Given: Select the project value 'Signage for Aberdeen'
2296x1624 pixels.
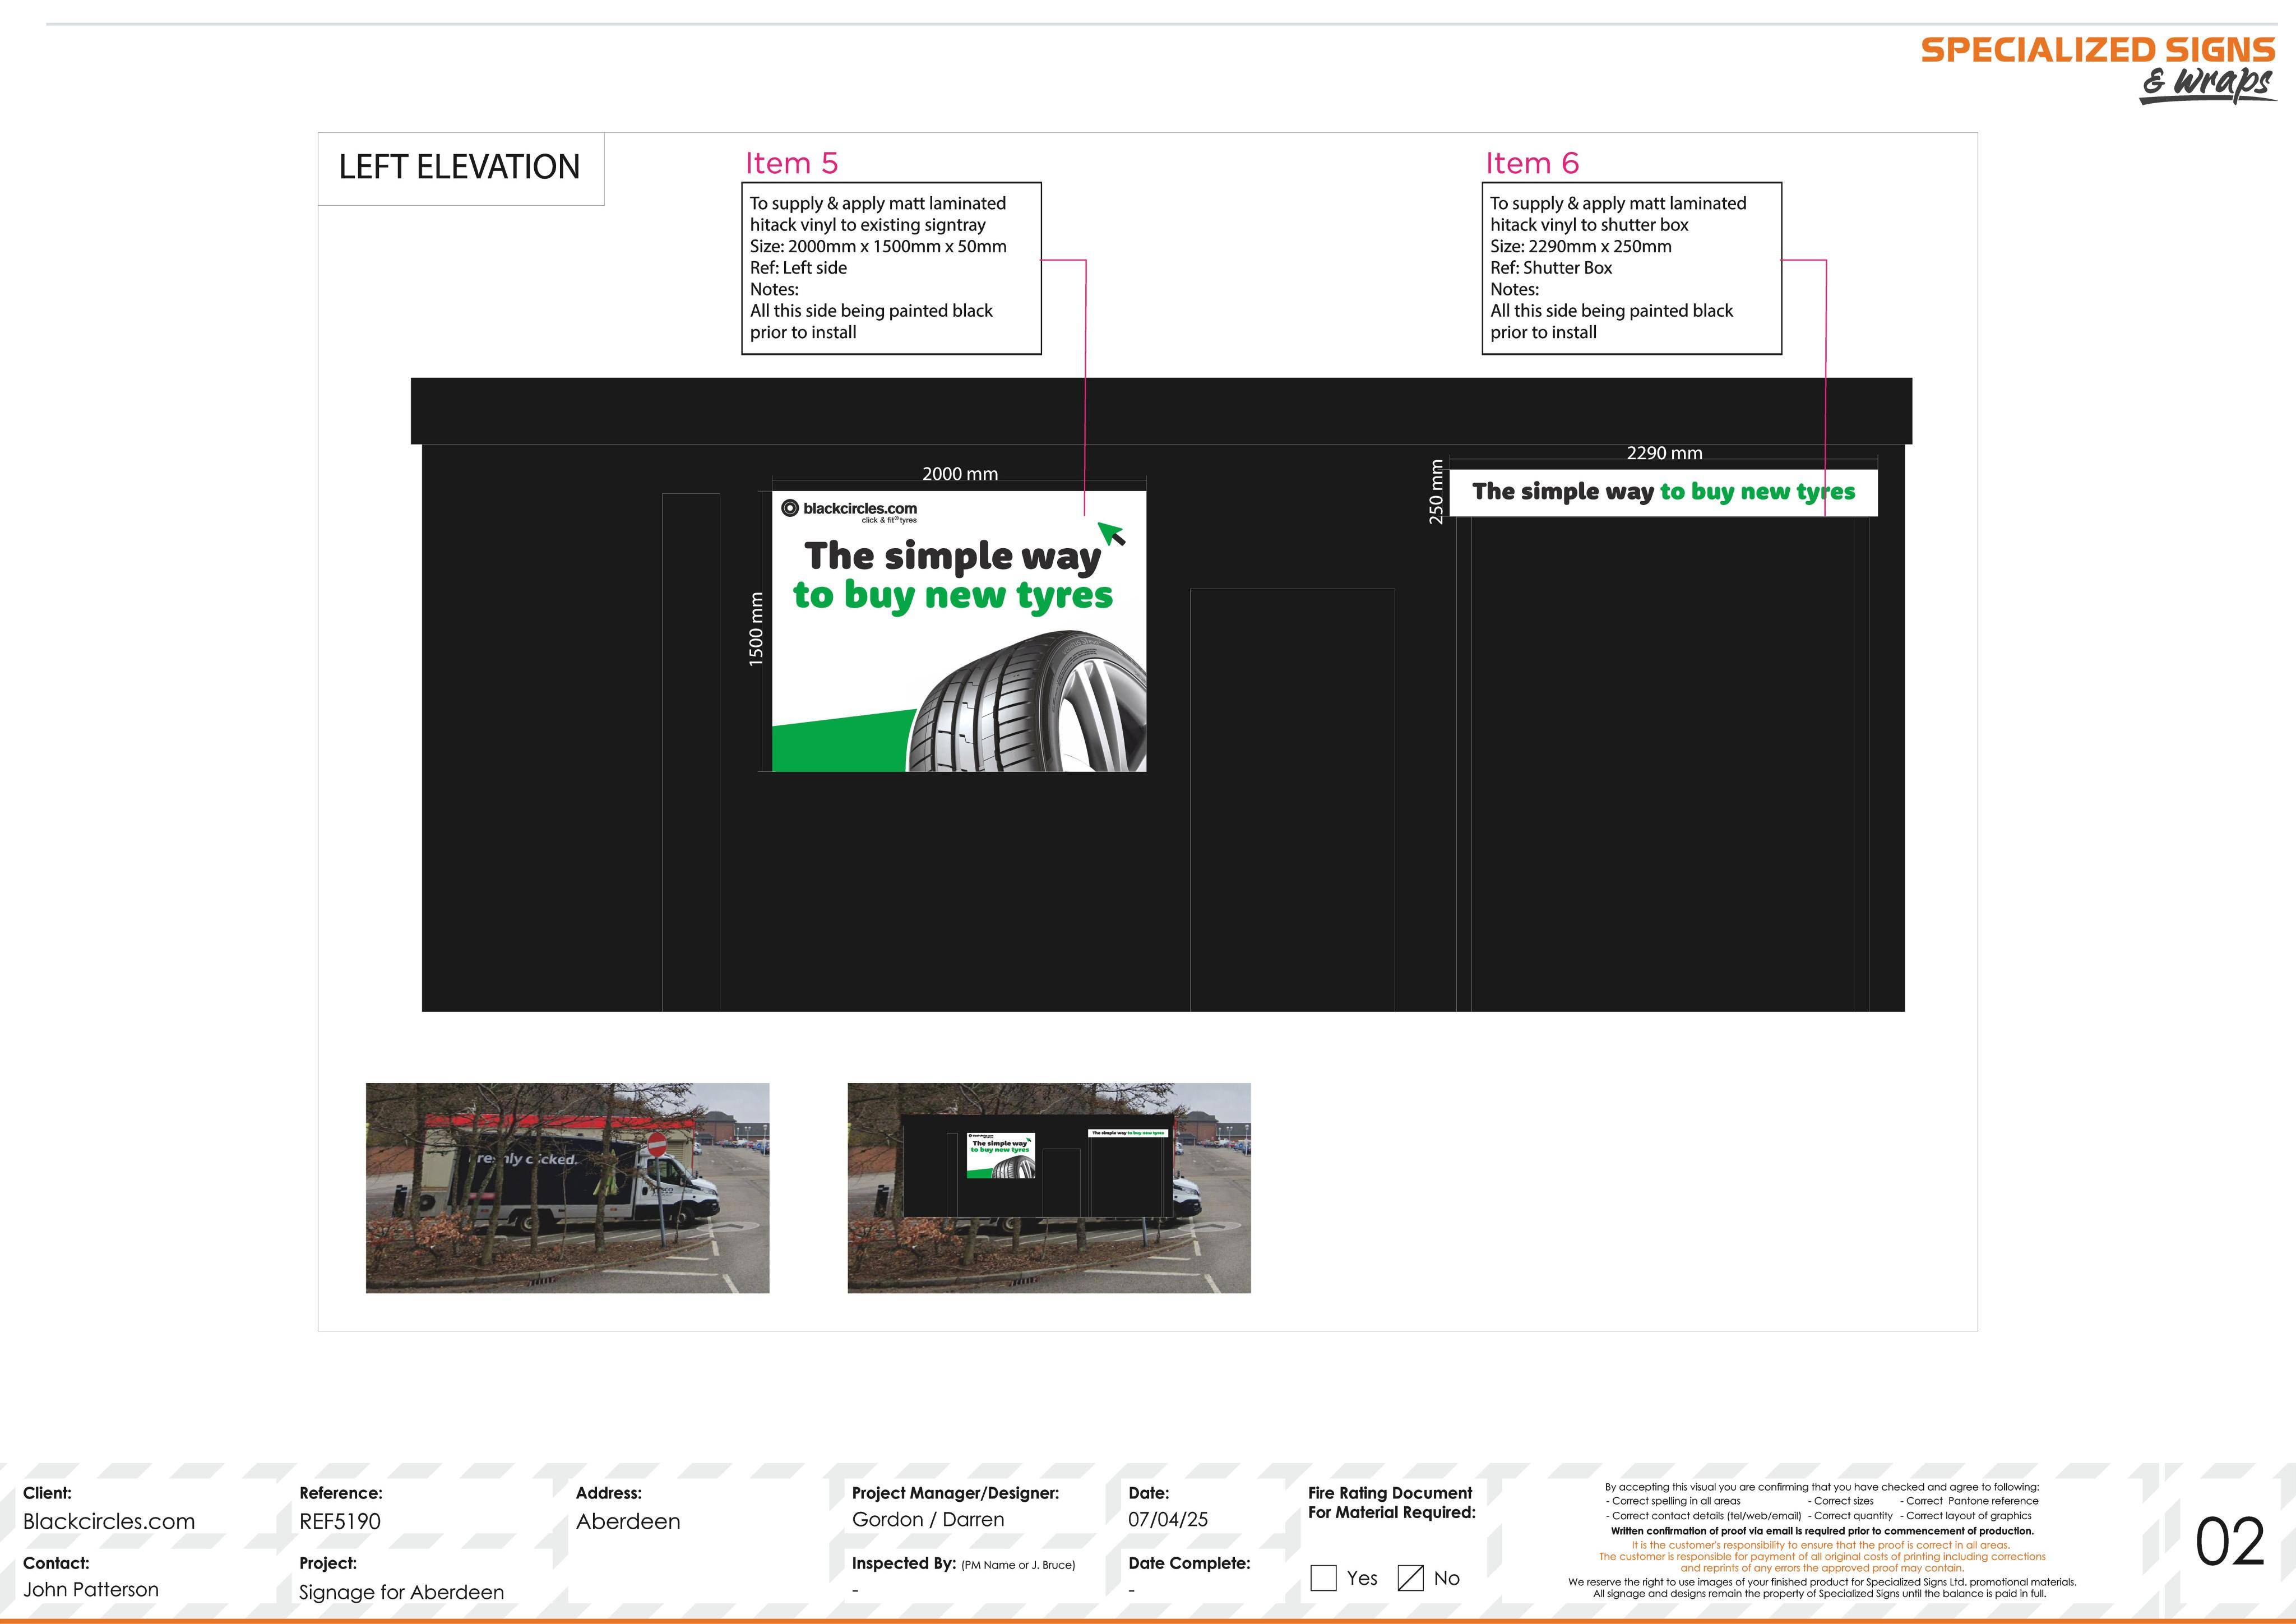Looking at the screenshot, I should 401,1592.
